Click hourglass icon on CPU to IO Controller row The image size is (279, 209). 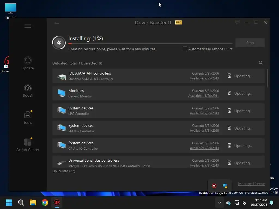tap(229, 146)
